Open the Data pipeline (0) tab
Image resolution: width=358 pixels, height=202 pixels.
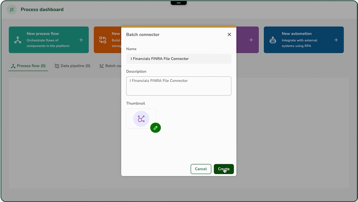click(72, 66)
